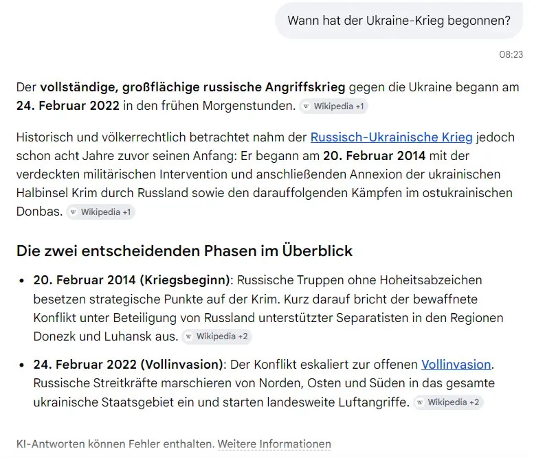Click heading 'Die zwei entscheidenden Phasen im Überblick'

184,251
